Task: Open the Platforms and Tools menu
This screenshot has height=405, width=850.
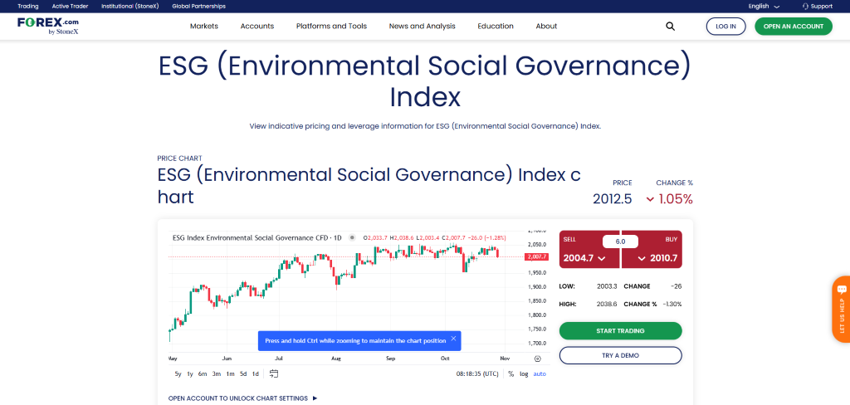Action: tap(331, 26)
